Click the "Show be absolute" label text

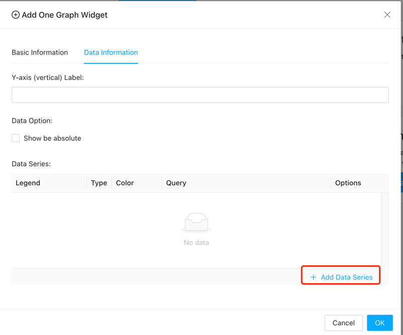coord(52,138)
